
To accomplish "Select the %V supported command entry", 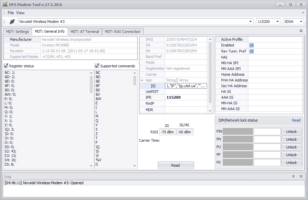I will [x=98, y=160].
